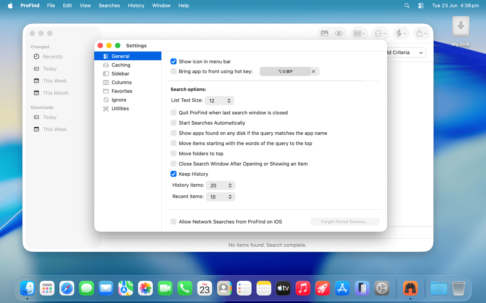Select Today under Downloads
This screenshot has height=303, width=486.
click(50, 117)
